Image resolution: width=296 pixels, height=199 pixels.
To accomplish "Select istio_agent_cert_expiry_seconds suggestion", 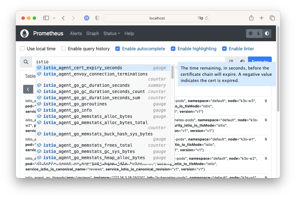I will coord(103,68).
